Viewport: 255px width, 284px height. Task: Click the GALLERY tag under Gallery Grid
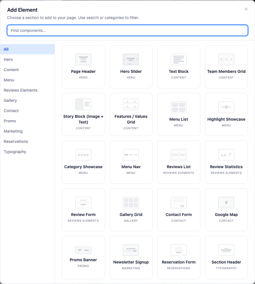coord(131,221)
